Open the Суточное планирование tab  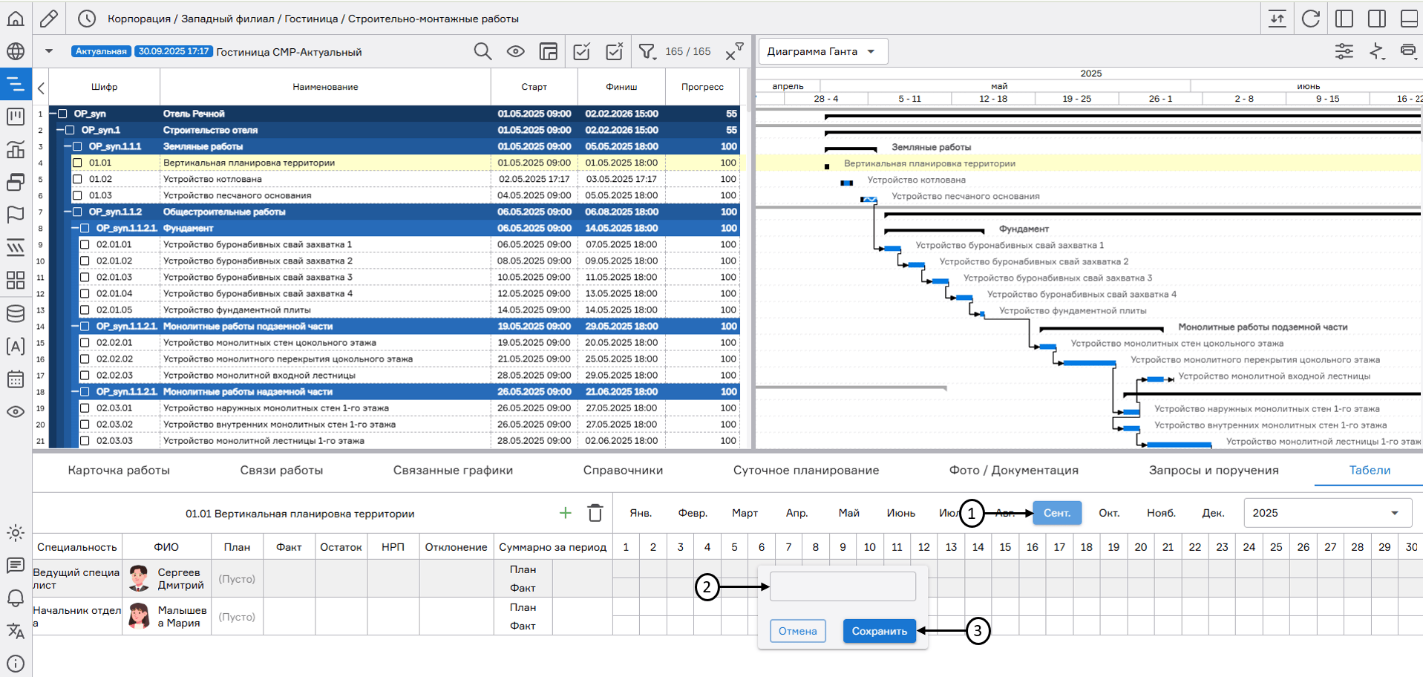[x=805, y=470]
